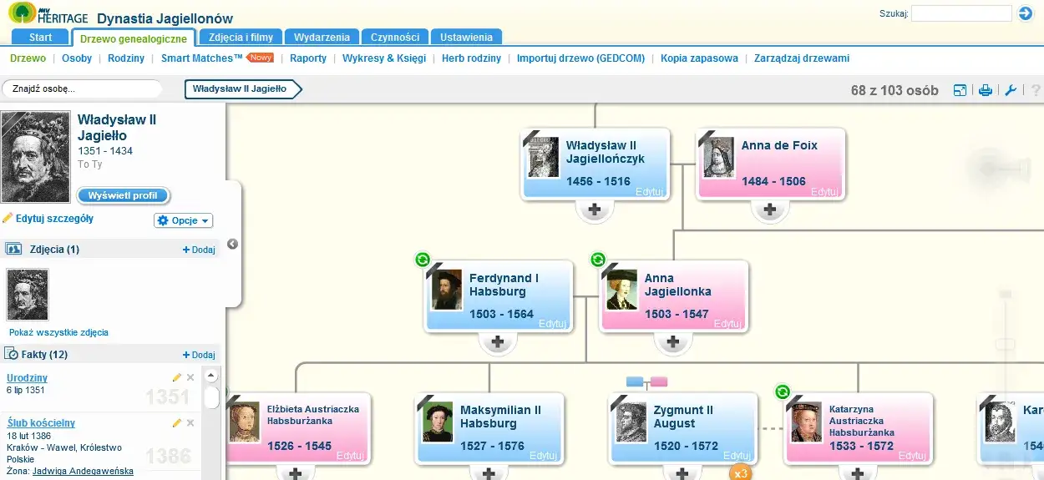
Task: Delete the Ślub kościelny fact with X
Action: point(190,423)
